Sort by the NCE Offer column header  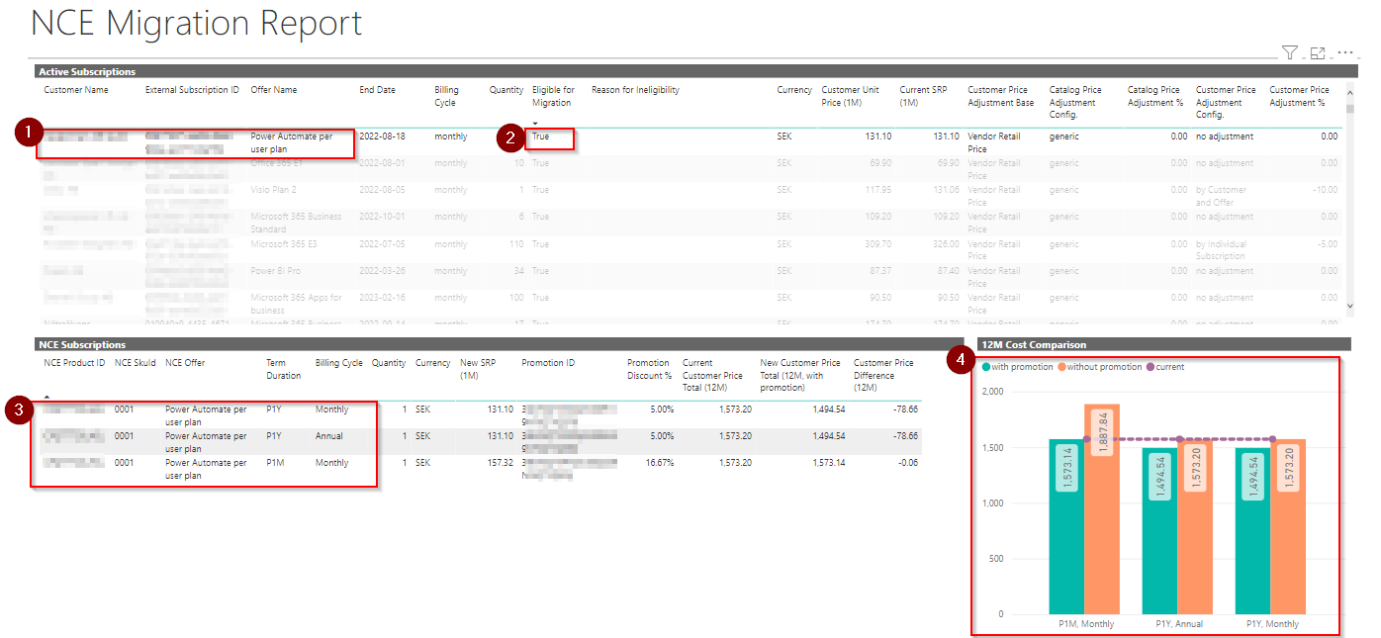(x=185, y=363)
